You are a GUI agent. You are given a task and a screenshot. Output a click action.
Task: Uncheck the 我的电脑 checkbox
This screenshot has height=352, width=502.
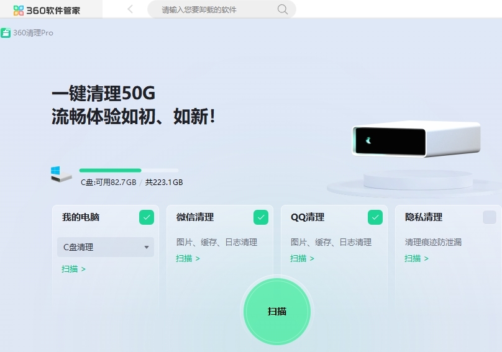pos(147,217)
